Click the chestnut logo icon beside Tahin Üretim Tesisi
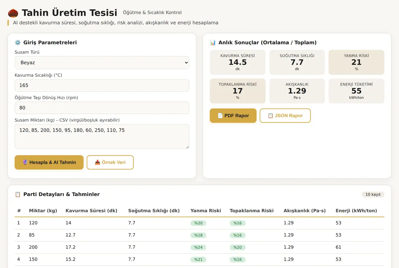 [x=13, y=13]
